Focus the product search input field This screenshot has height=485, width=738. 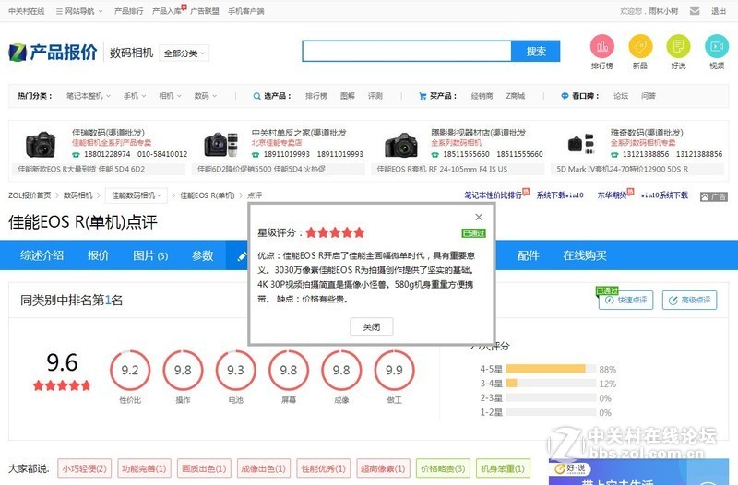[407, 52]
